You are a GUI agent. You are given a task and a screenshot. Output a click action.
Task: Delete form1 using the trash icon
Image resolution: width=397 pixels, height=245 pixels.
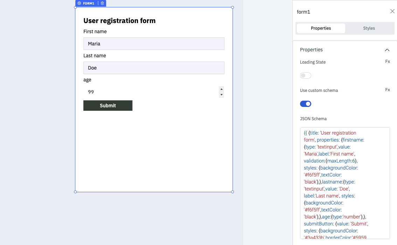pos(102,3)
